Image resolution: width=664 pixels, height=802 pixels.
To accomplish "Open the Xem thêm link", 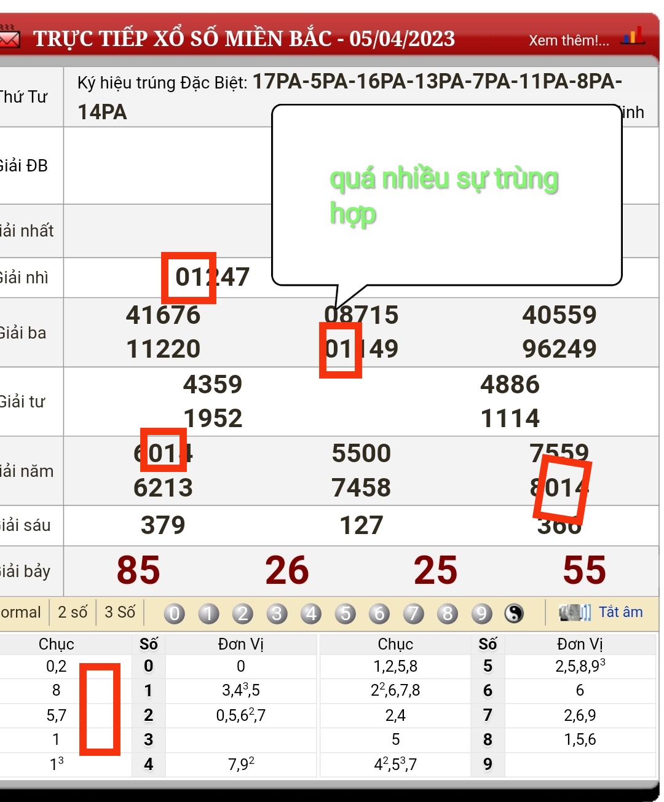I will pos(569,41).
